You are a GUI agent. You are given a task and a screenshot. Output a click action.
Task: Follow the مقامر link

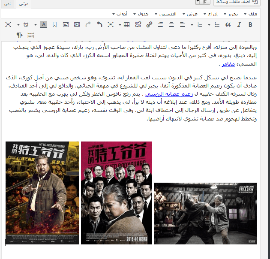pyautogui.click(x=228, y=64)
